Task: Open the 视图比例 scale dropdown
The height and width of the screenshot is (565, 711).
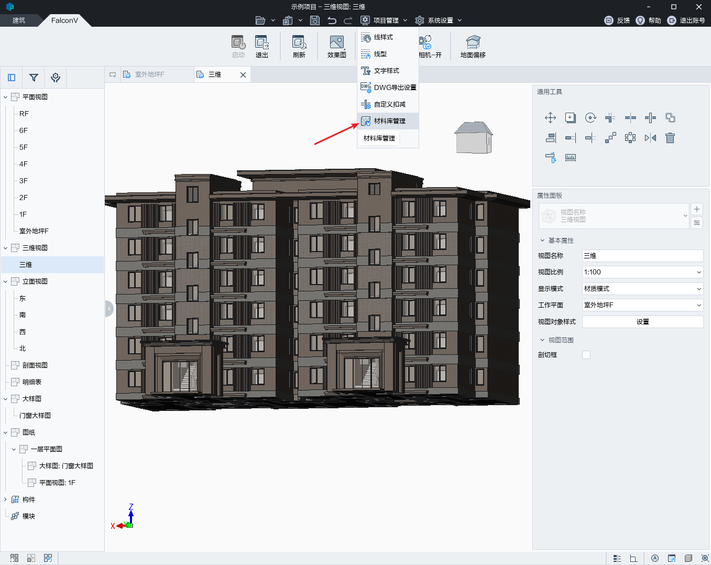Action: point(642,272)
